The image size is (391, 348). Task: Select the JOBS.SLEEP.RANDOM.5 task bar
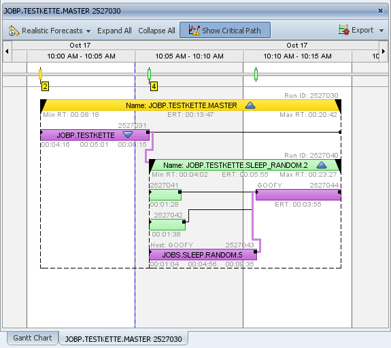click(x=203, y=254)
